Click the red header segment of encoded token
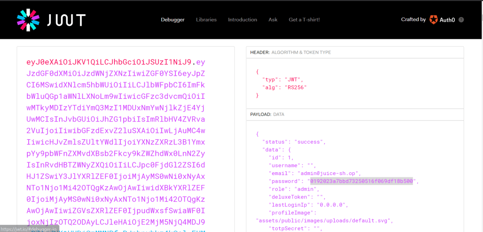Viewport: 483px width, 232px height. (x=109, y=62)
